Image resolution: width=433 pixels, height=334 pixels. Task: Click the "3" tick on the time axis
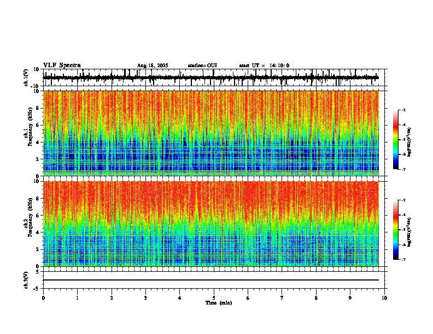(145, 298)
